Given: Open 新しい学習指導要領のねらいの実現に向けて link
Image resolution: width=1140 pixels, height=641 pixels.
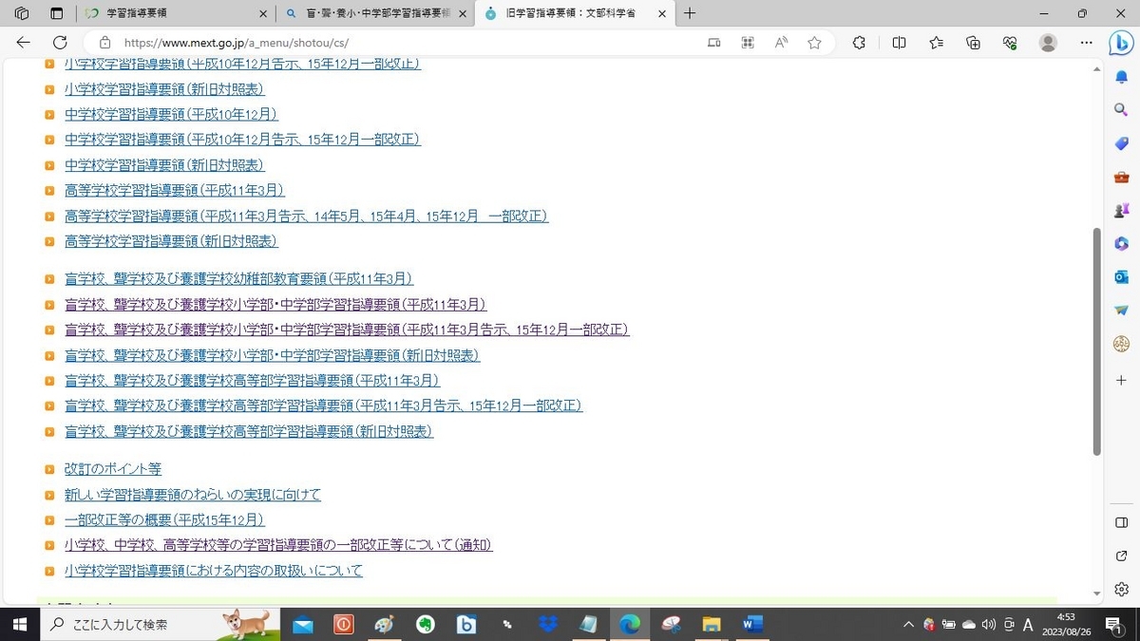Looking at the screenshot, I should tap(193, 495).
